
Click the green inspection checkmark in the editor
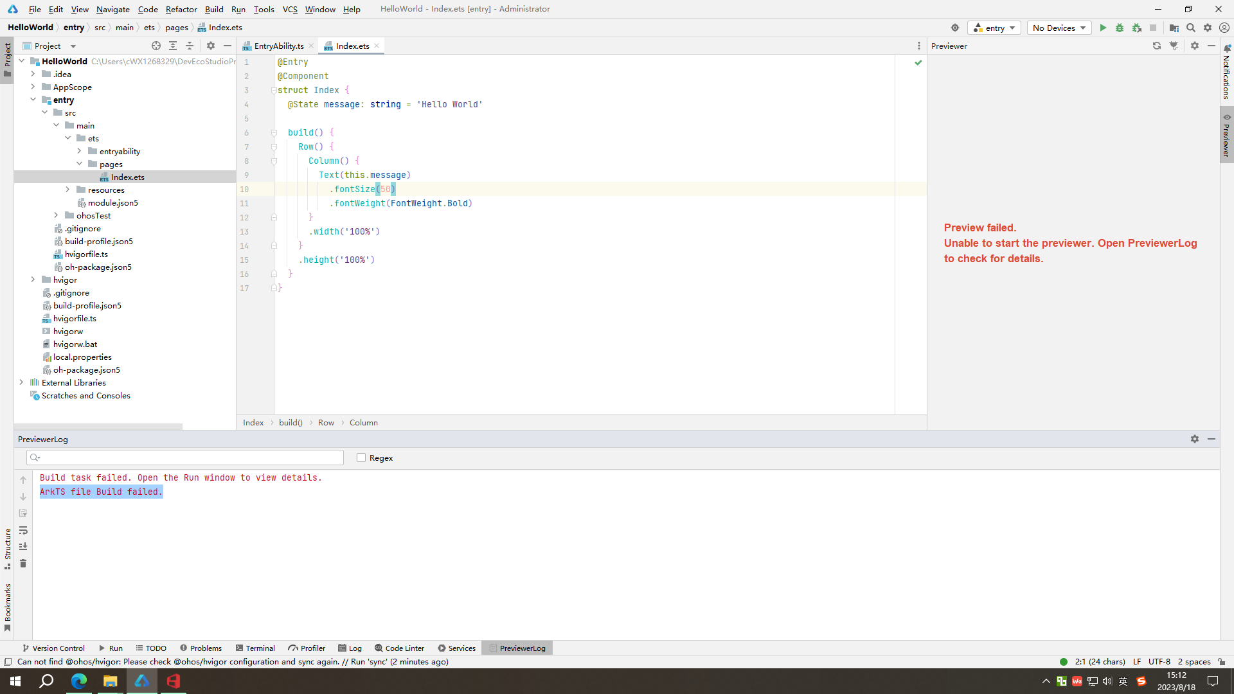click(x=918, y=62)
